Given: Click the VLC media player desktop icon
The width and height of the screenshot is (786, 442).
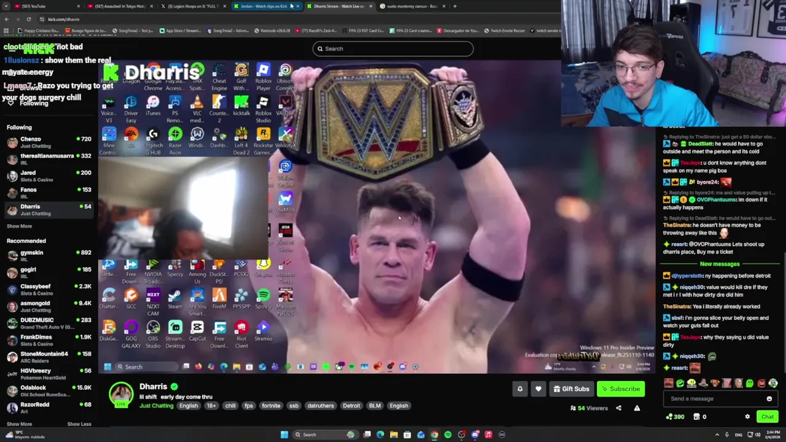Looking at the screenshot, I should pos(197,109).
